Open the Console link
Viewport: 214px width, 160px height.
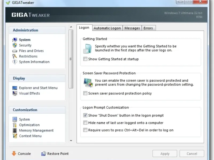21,154
